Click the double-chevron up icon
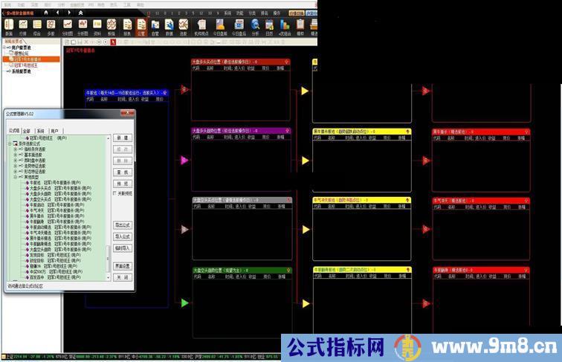The image size is (562, 362). (80, 13)
